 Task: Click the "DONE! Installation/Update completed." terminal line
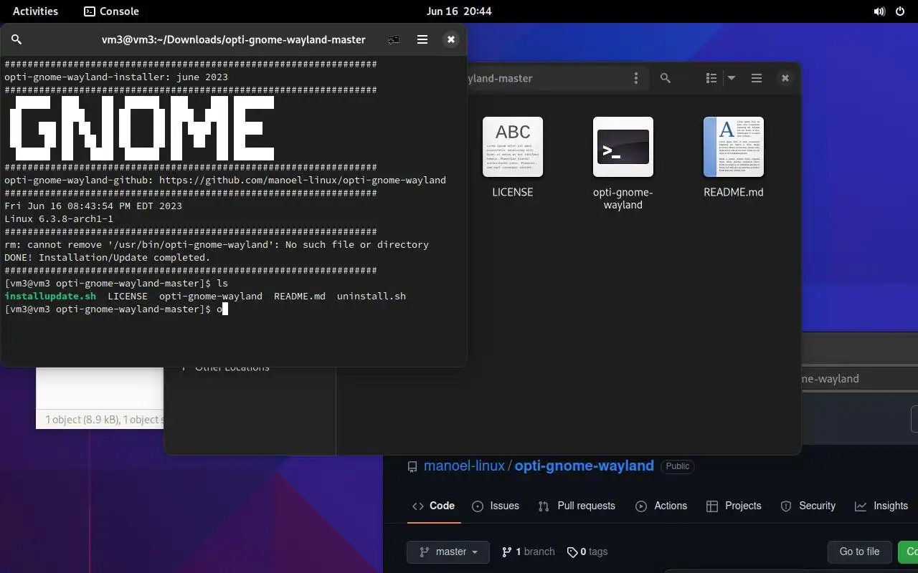point(108,257)
